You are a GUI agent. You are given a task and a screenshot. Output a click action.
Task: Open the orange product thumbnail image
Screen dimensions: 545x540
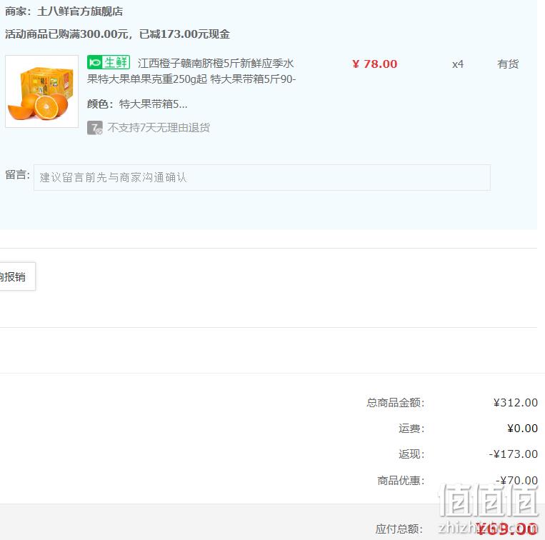tap(41, 91)
